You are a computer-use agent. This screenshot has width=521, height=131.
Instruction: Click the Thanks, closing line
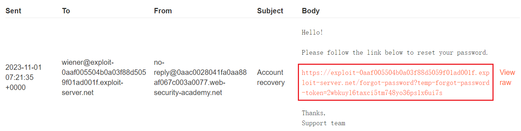click(314, 113)
